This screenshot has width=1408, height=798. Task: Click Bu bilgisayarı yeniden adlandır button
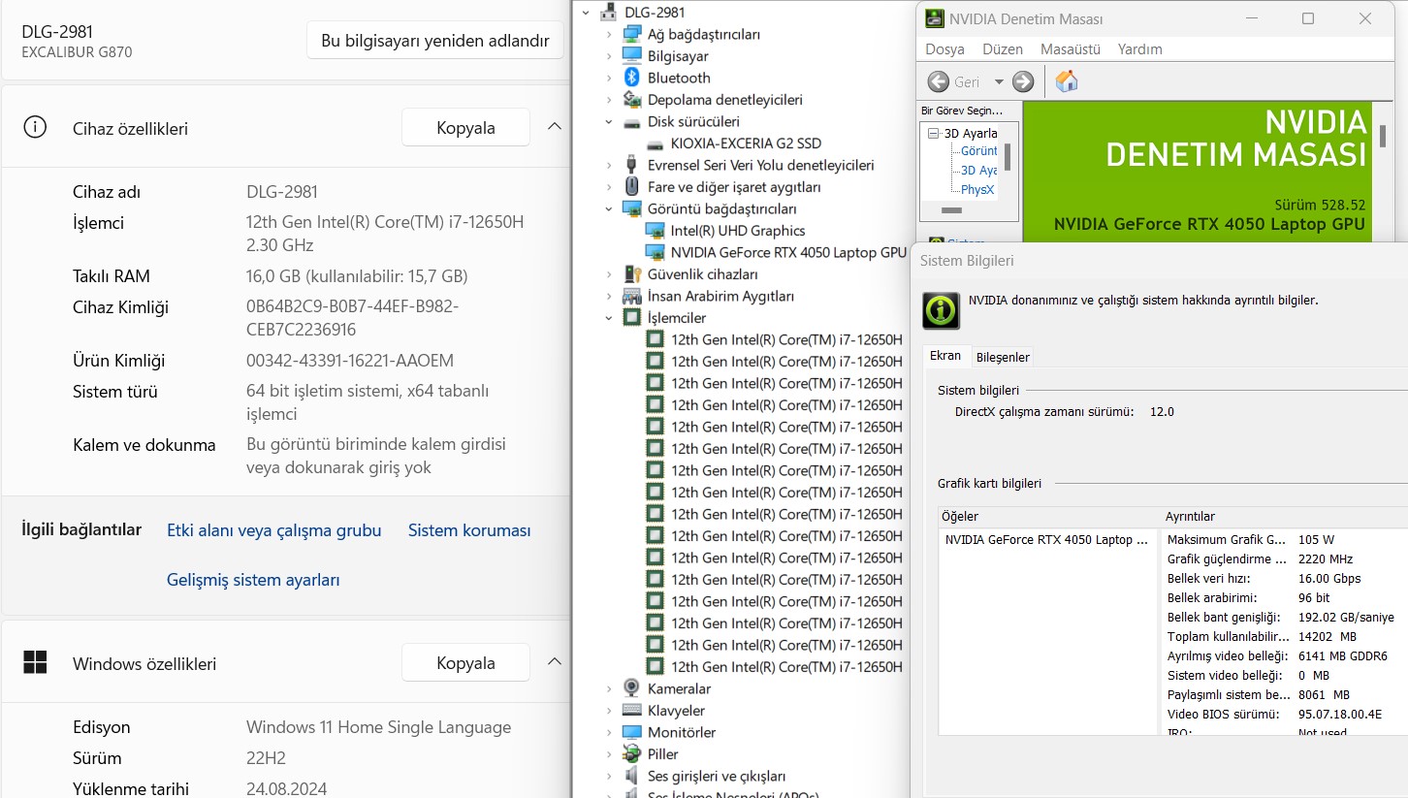click(435, 41)
